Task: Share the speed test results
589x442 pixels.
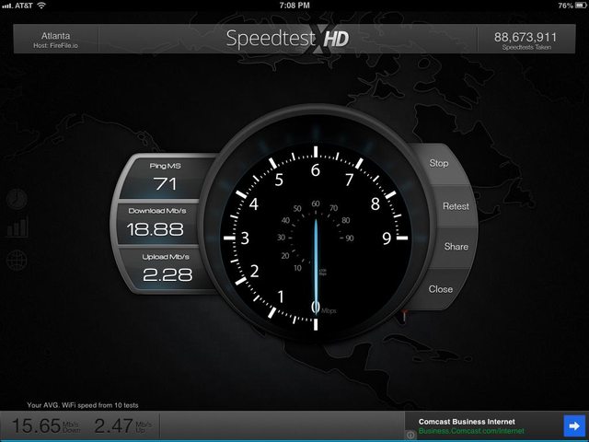Action: (x=456, y=246)
